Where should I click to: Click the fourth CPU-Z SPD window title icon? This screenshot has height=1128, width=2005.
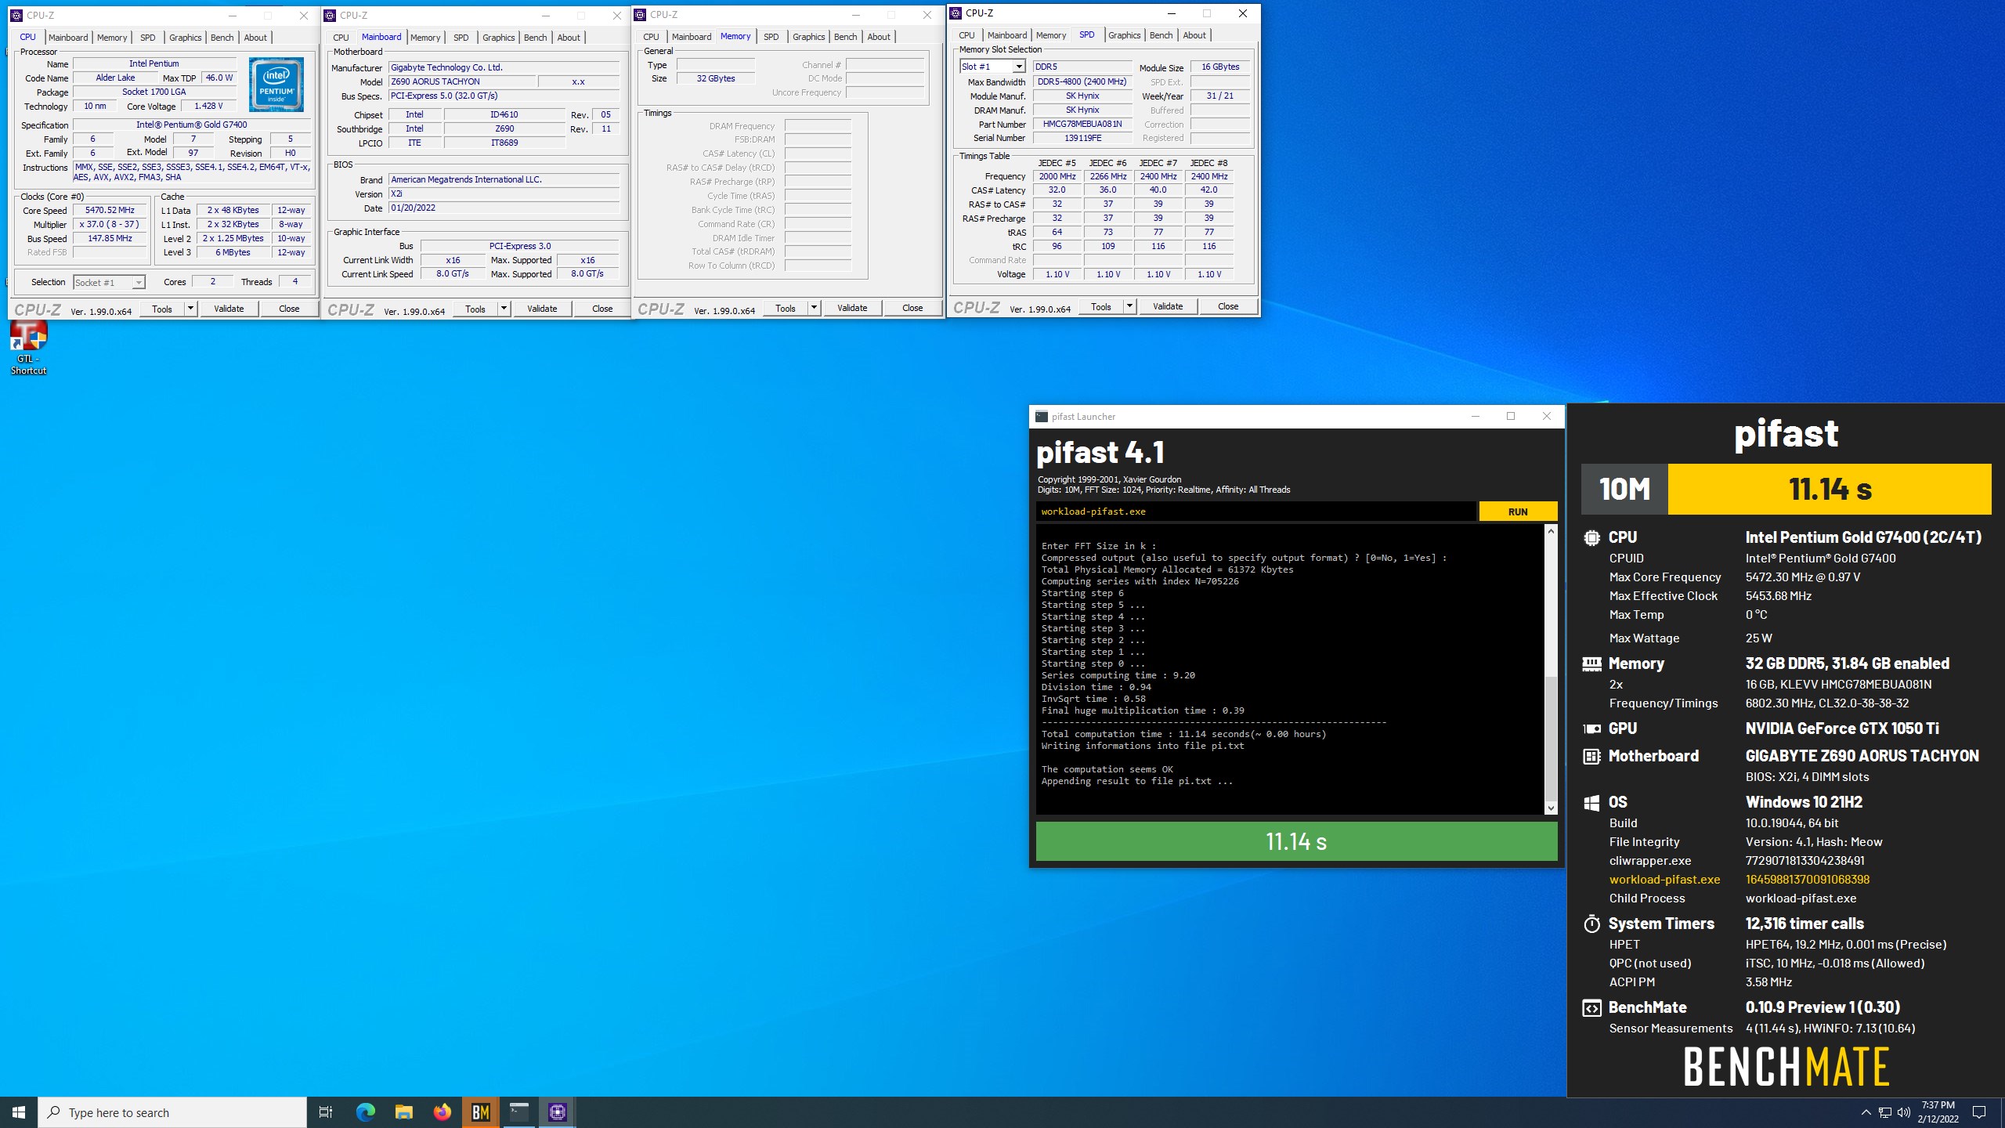[x=956, y=13]
